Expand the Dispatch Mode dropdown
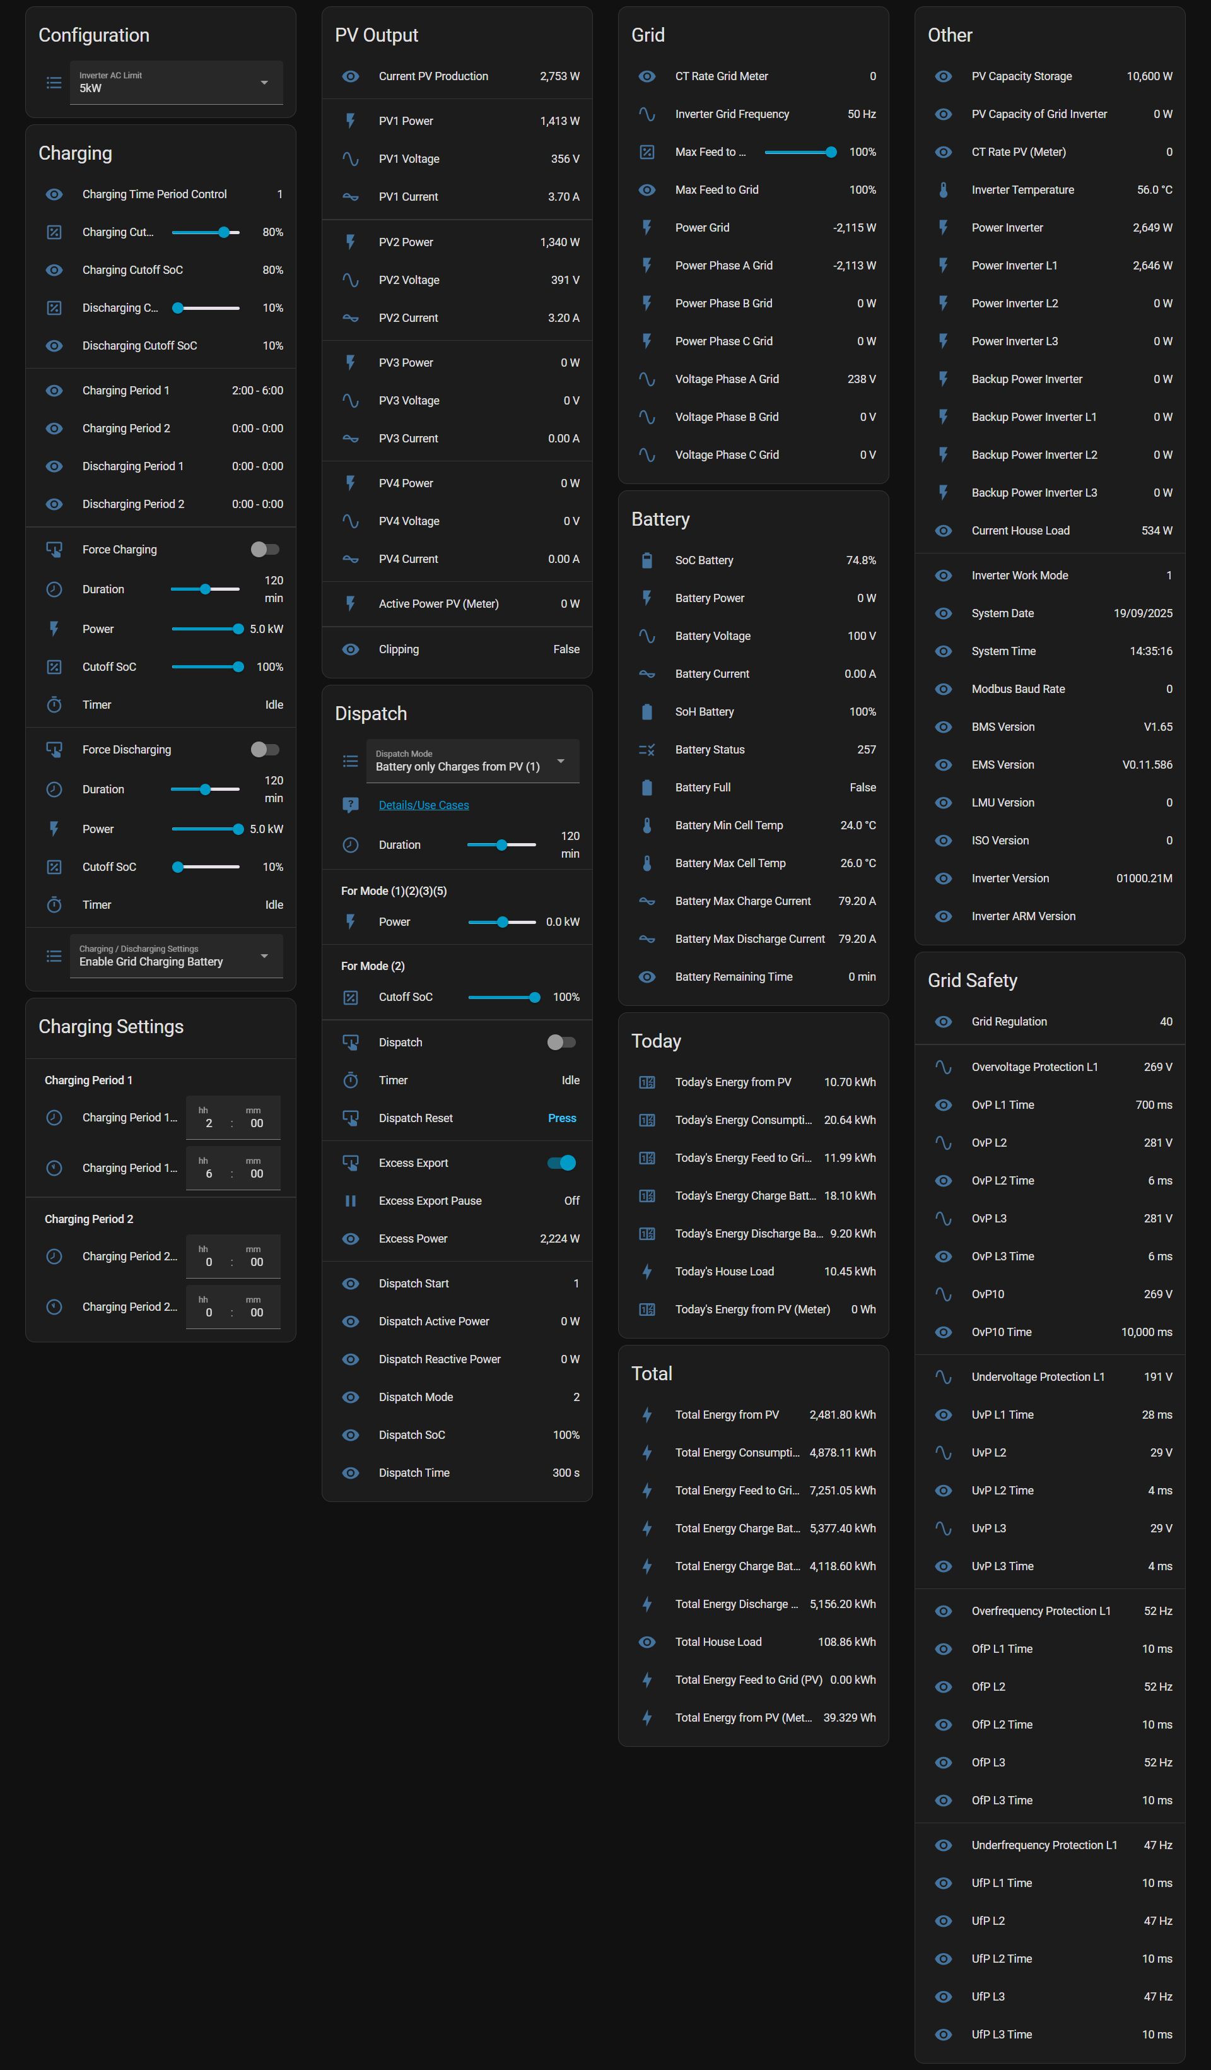Viewport: 1211px width, 2070px height. pos(472,760)
